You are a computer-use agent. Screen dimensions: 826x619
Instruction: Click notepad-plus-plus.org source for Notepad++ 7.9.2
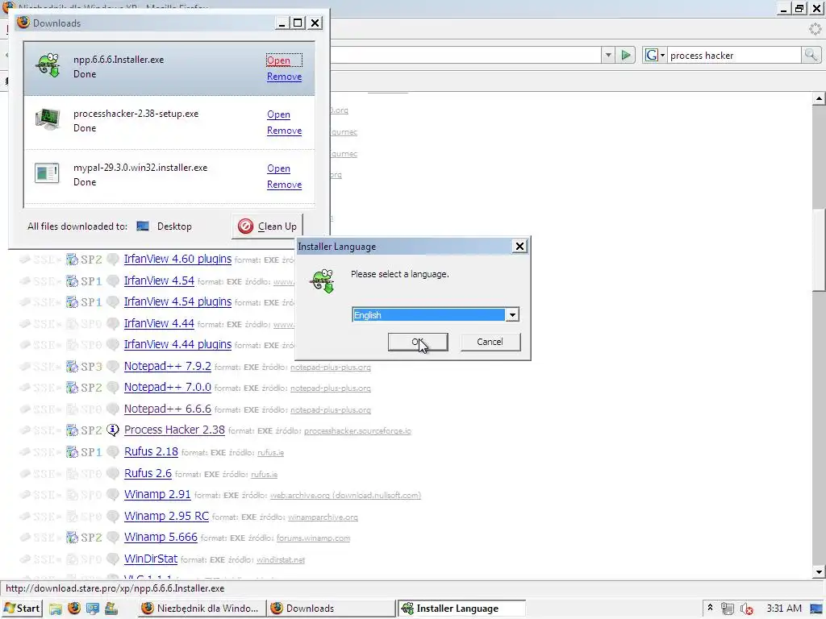(x=330, y=367)
